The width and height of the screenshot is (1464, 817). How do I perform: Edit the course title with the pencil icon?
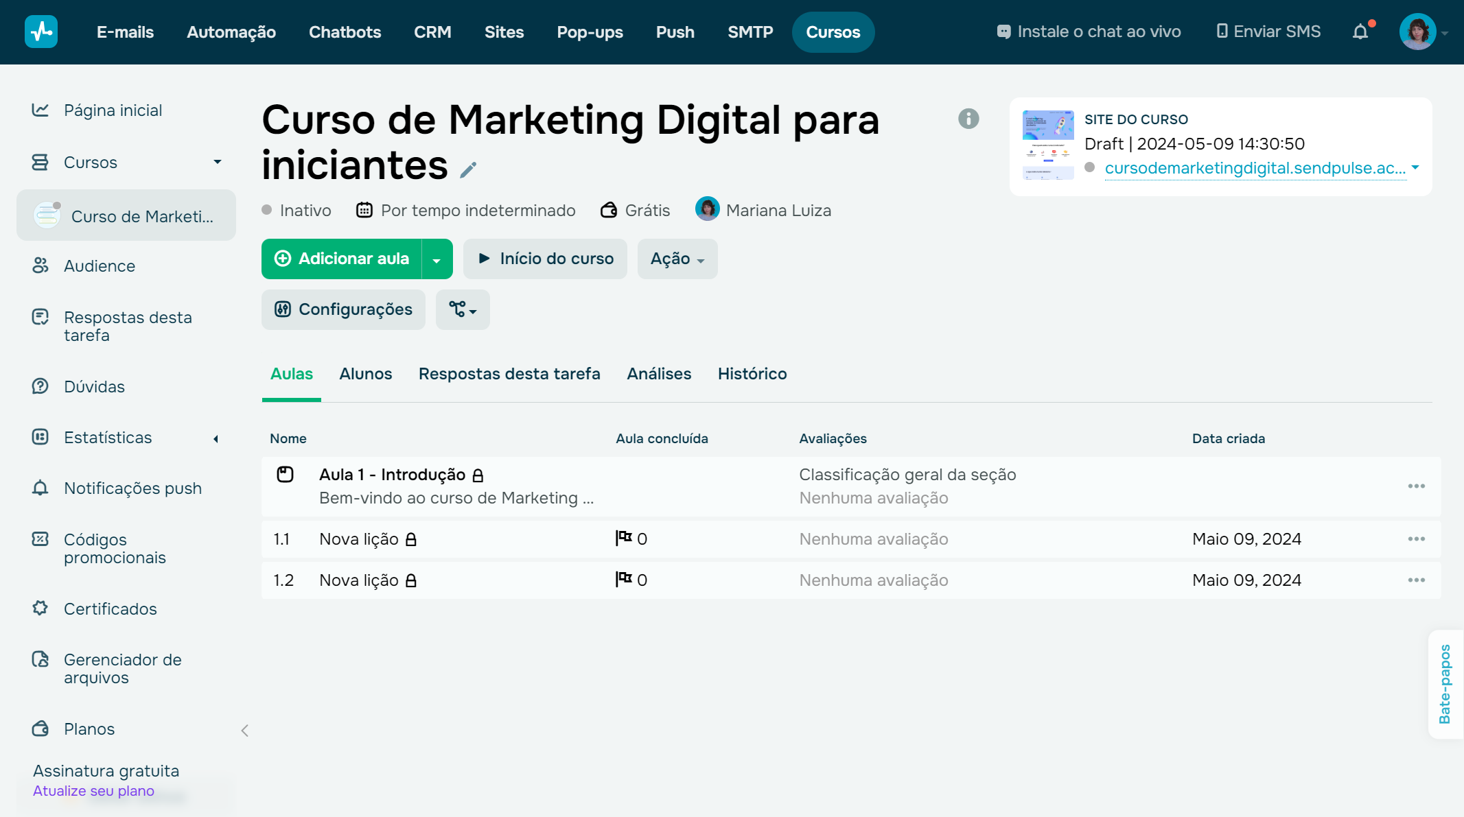pos(469,169)
